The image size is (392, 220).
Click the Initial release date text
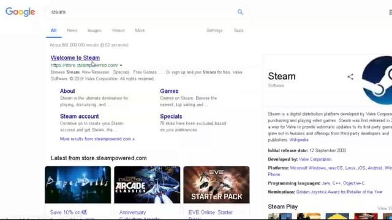(x=288, y=150)
